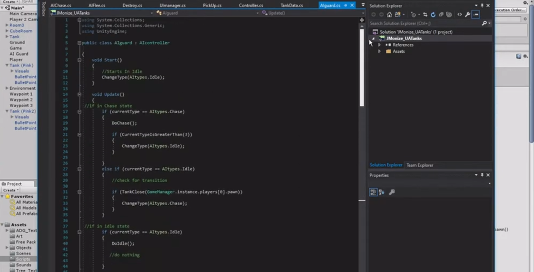Switch to the TankData.cs tab
Screen dimensions: 534x272
click(x=292, y=5)
